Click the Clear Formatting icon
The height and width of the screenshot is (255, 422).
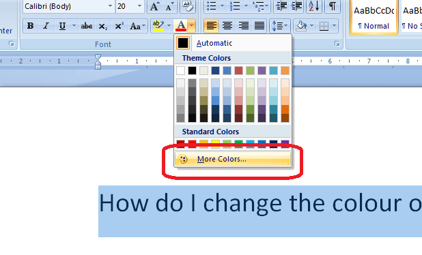coord(187,6)
